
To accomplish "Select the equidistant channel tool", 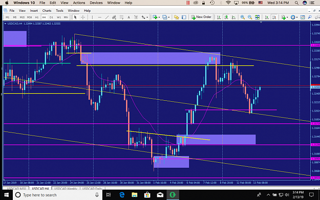I will click(x=114, y=17).
